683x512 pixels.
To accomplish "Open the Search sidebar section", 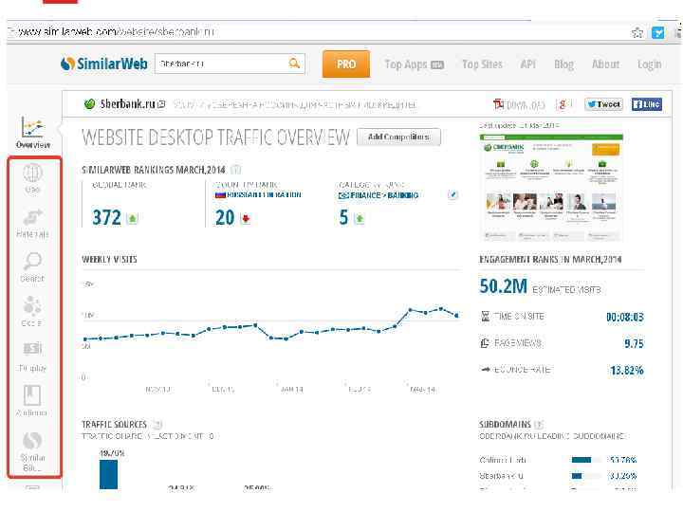I will tap(32, 267).
